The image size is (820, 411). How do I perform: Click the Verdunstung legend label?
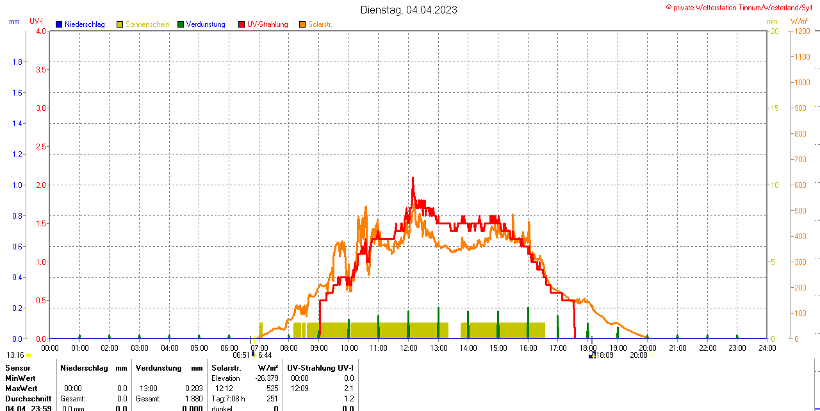[x=206, y=24]
